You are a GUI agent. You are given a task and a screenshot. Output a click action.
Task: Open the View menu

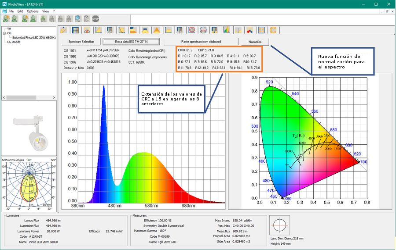pyautogui.click(x=46, y=11)
